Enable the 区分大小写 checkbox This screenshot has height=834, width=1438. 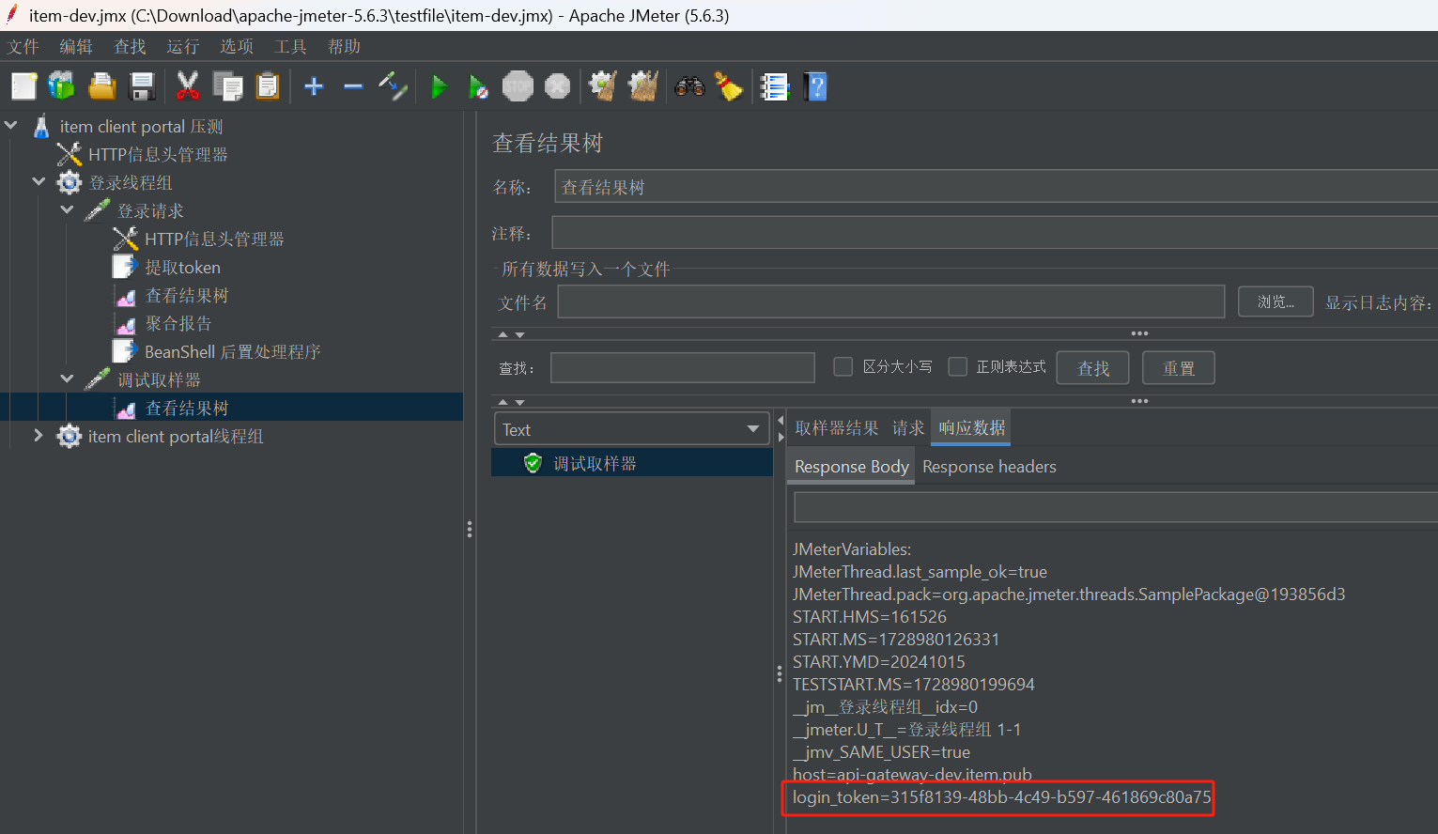(843, 366)
